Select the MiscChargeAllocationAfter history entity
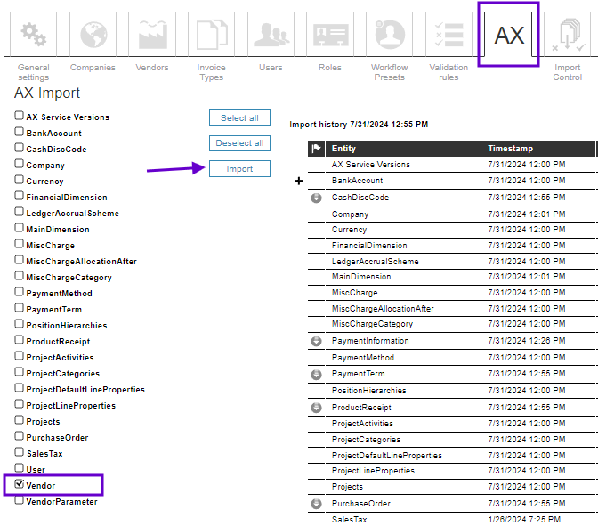598x526 pixels. click(x=383, y=309)
